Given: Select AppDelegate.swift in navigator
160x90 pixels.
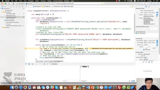Looking at the screenshot, I should tap(10, 15).
